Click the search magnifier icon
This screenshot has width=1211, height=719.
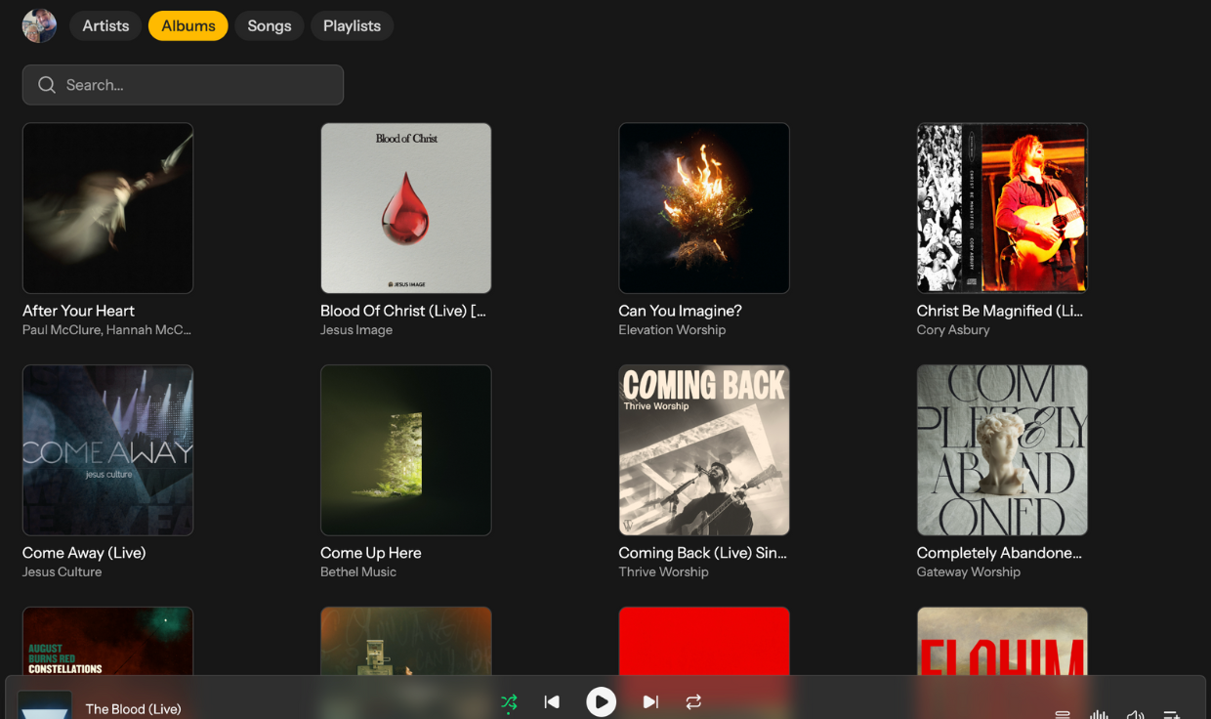click(47, 85)
